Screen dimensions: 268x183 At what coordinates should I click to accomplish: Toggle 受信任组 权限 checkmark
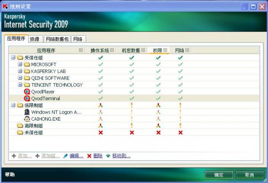pyautogui.click(x=158, y=57)
